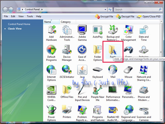This screenshot has width=165, height=124.
Task: Click the scrollbar down arrow
Action: tap(161, 120)
